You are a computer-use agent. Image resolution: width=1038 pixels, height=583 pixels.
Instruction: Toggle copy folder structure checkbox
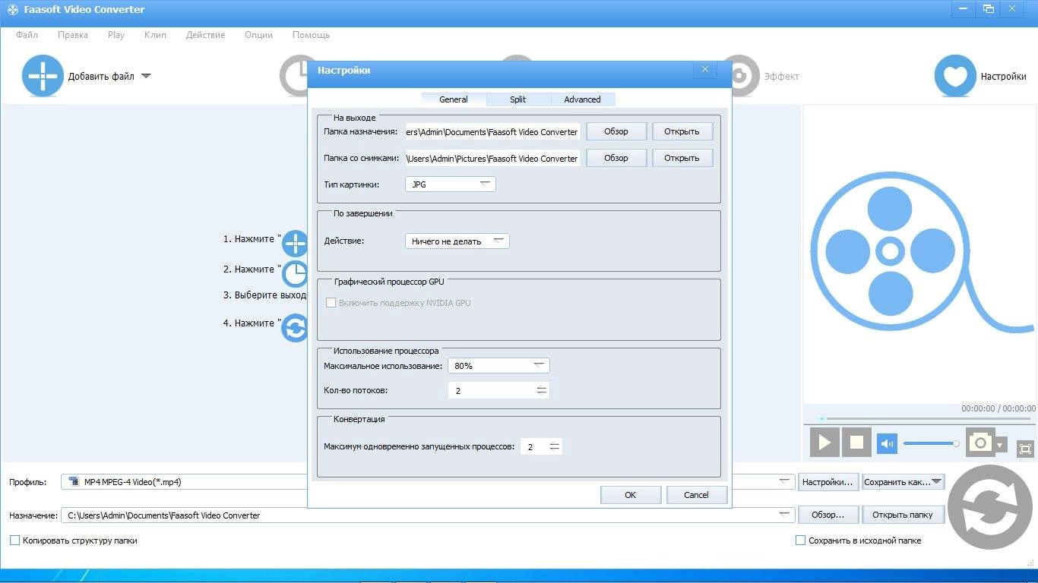pyautogui.click(x=14, y=540)
